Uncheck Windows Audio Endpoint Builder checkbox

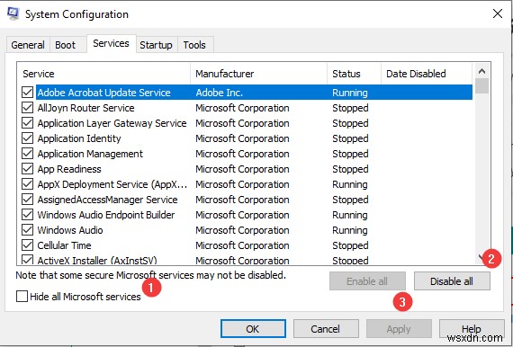28,215
